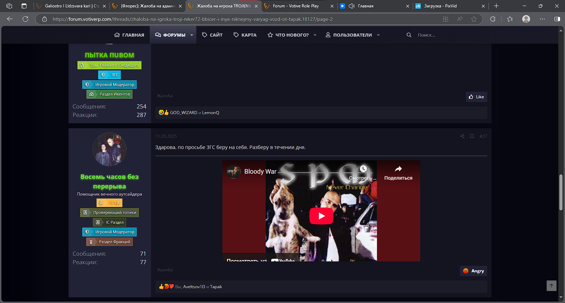Viewport: 565px width, 303px height.
Task: Expand the ФОРУМЫ dropdown arrow
Action: coord(192,35)
